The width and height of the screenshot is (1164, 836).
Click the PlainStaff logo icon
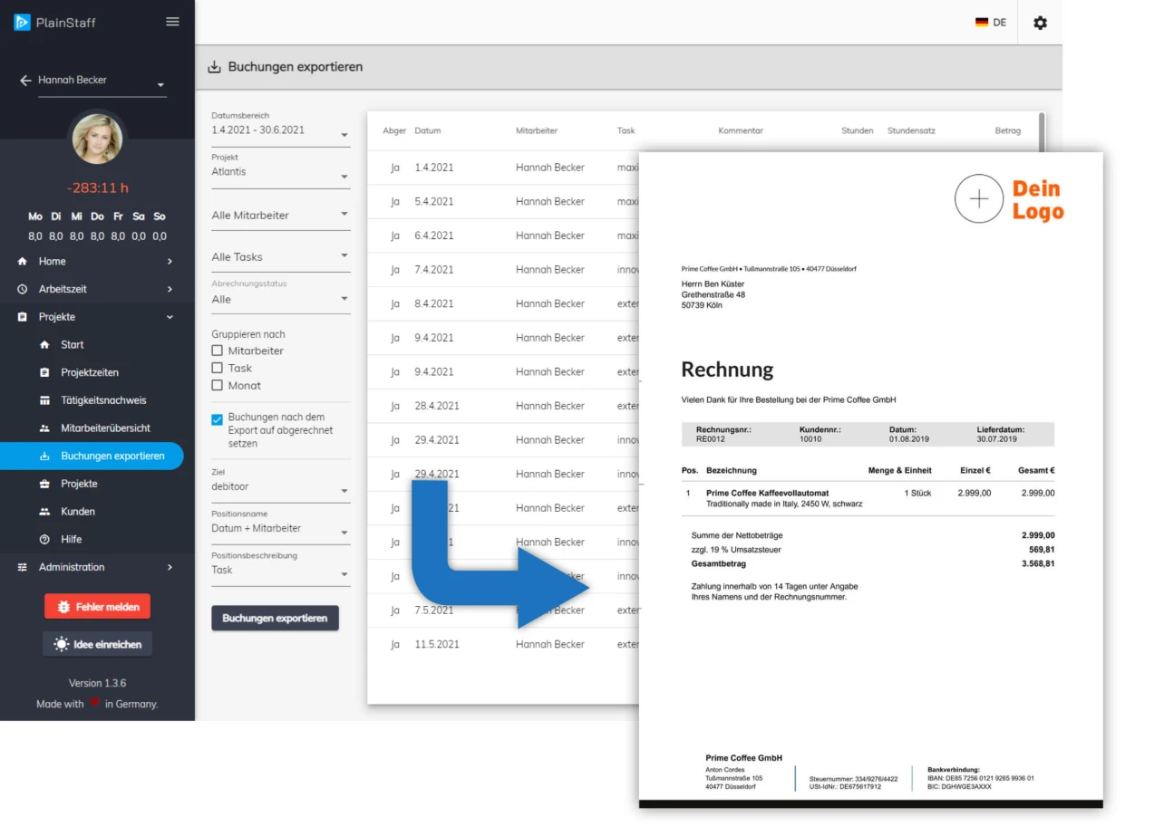click(x=23, y=22)
